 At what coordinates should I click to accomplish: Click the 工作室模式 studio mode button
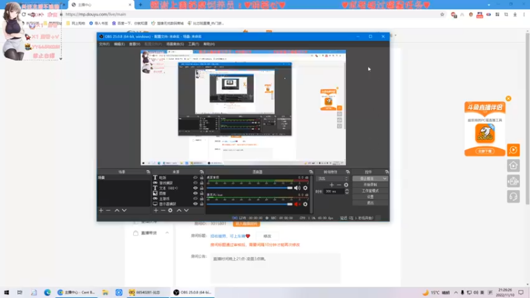tap(370, 191)
